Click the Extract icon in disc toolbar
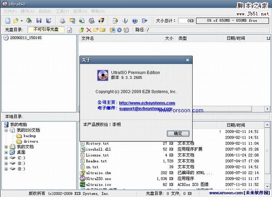Image resolution: width=272 pixels, height=197 pixels. click(x=112, y=30)
